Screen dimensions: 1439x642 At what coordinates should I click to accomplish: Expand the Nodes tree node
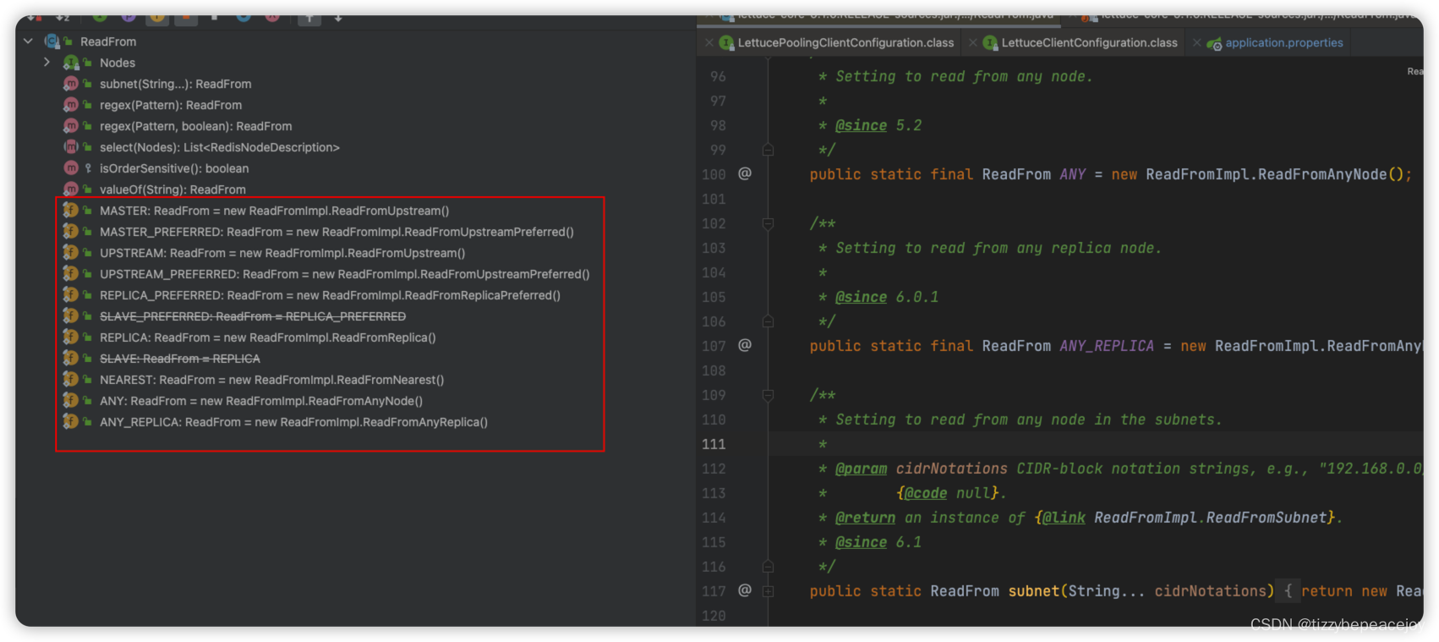pyautogui.click(x=47, y=62)
